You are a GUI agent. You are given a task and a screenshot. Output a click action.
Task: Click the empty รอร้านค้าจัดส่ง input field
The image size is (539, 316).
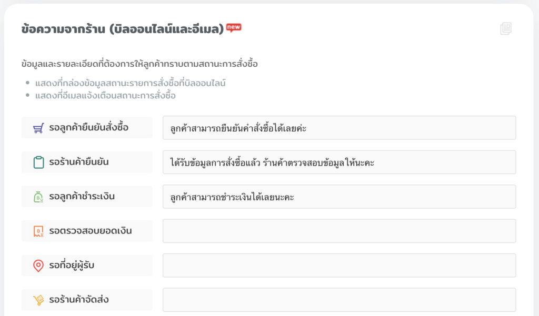coord(339,300)
